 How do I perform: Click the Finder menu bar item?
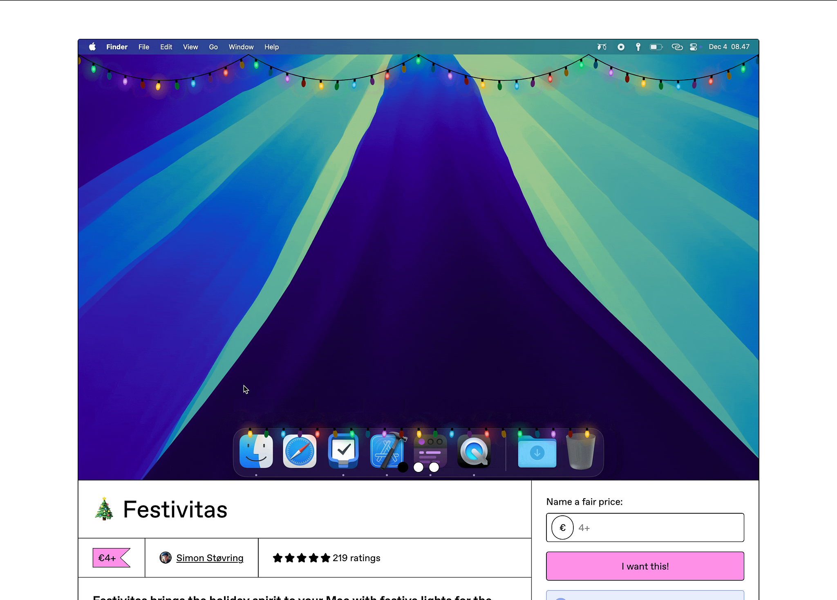click(x=117, y=47)
